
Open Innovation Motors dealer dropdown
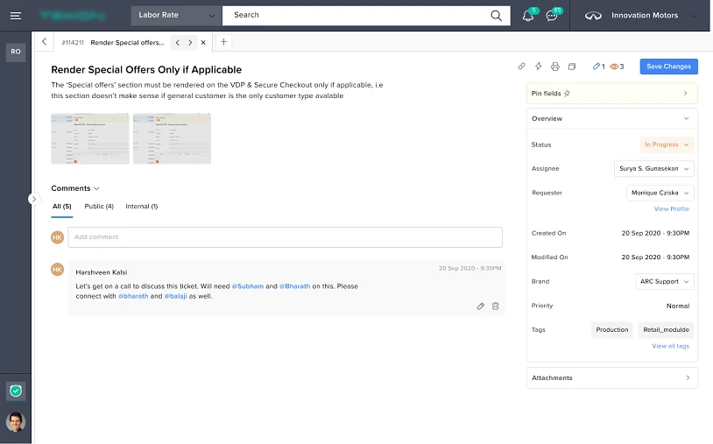pyautogui.click(x=640, y=16)
